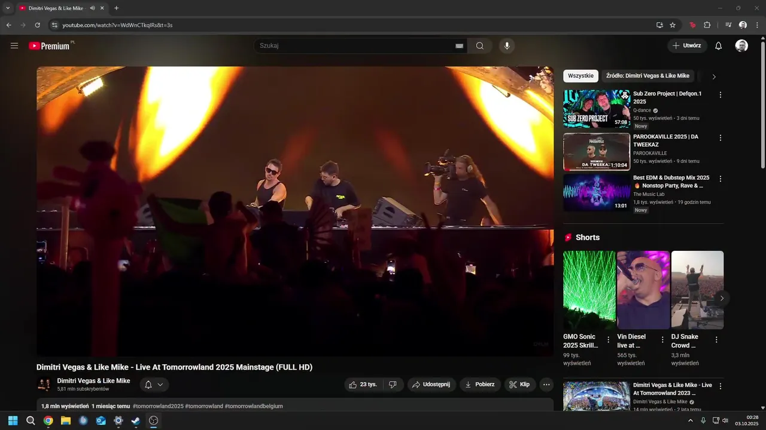Bookmark this page with star icon
766x430 pixels.
pos(673,25)
